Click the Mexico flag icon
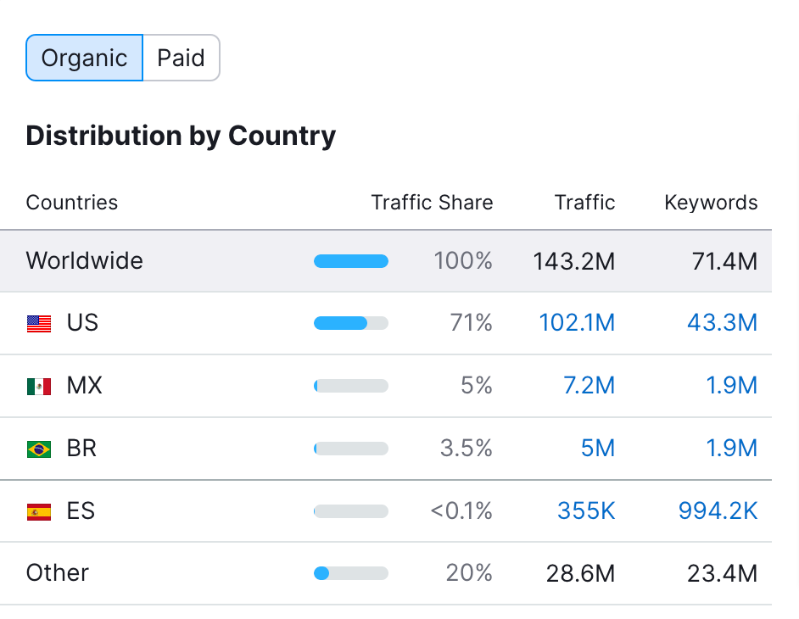 coord(39,386)
